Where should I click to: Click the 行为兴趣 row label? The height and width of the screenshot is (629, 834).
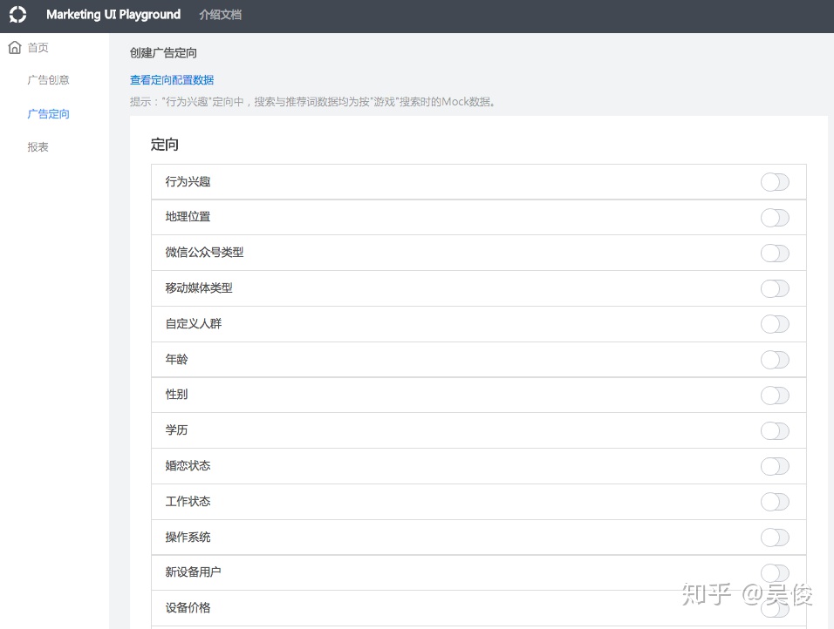coord(188,182)
